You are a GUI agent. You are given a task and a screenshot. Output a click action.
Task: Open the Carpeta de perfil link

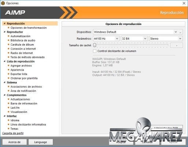pyautogui.click(x=13, y=133)
